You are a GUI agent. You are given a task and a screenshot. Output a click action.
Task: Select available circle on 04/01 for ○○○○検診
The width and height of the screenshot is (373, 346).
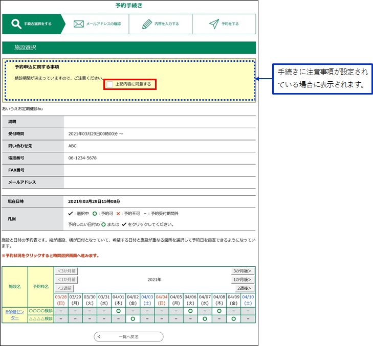click(118, 310)
